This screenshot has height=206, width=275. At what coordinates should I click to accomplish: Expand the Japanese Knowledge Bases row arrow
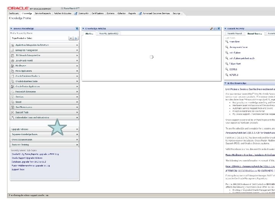tap(77, 135)
